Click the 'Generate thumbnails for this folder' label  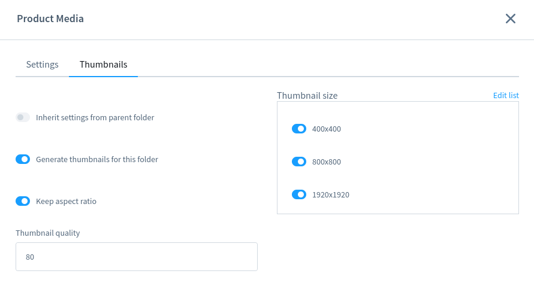[x=97, y=160]
